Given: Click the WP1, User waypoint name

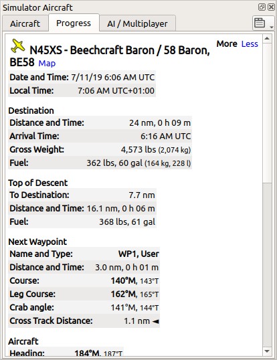Looking at the screenshot, I should [138, 254].
